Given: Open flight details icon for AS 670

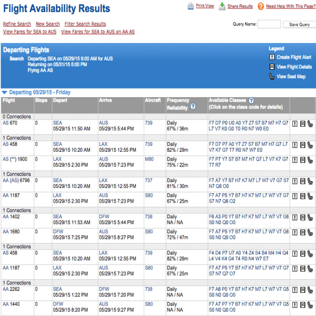Looking at the screenshot, I should pos(302,123).
